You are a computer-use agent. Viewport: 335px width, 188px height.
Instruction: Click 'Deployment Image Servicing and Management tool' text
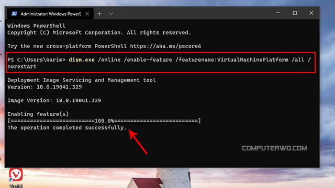pyautogui.click(x=82, y=80)
